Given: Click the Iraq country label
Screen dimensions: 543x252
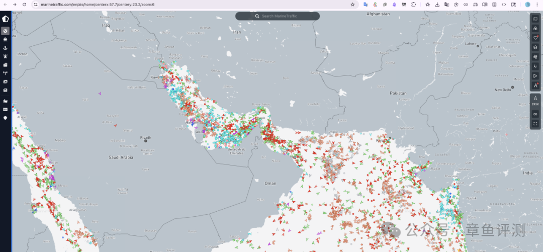Looking at the screenshot, I should click(x=106, y=25).
